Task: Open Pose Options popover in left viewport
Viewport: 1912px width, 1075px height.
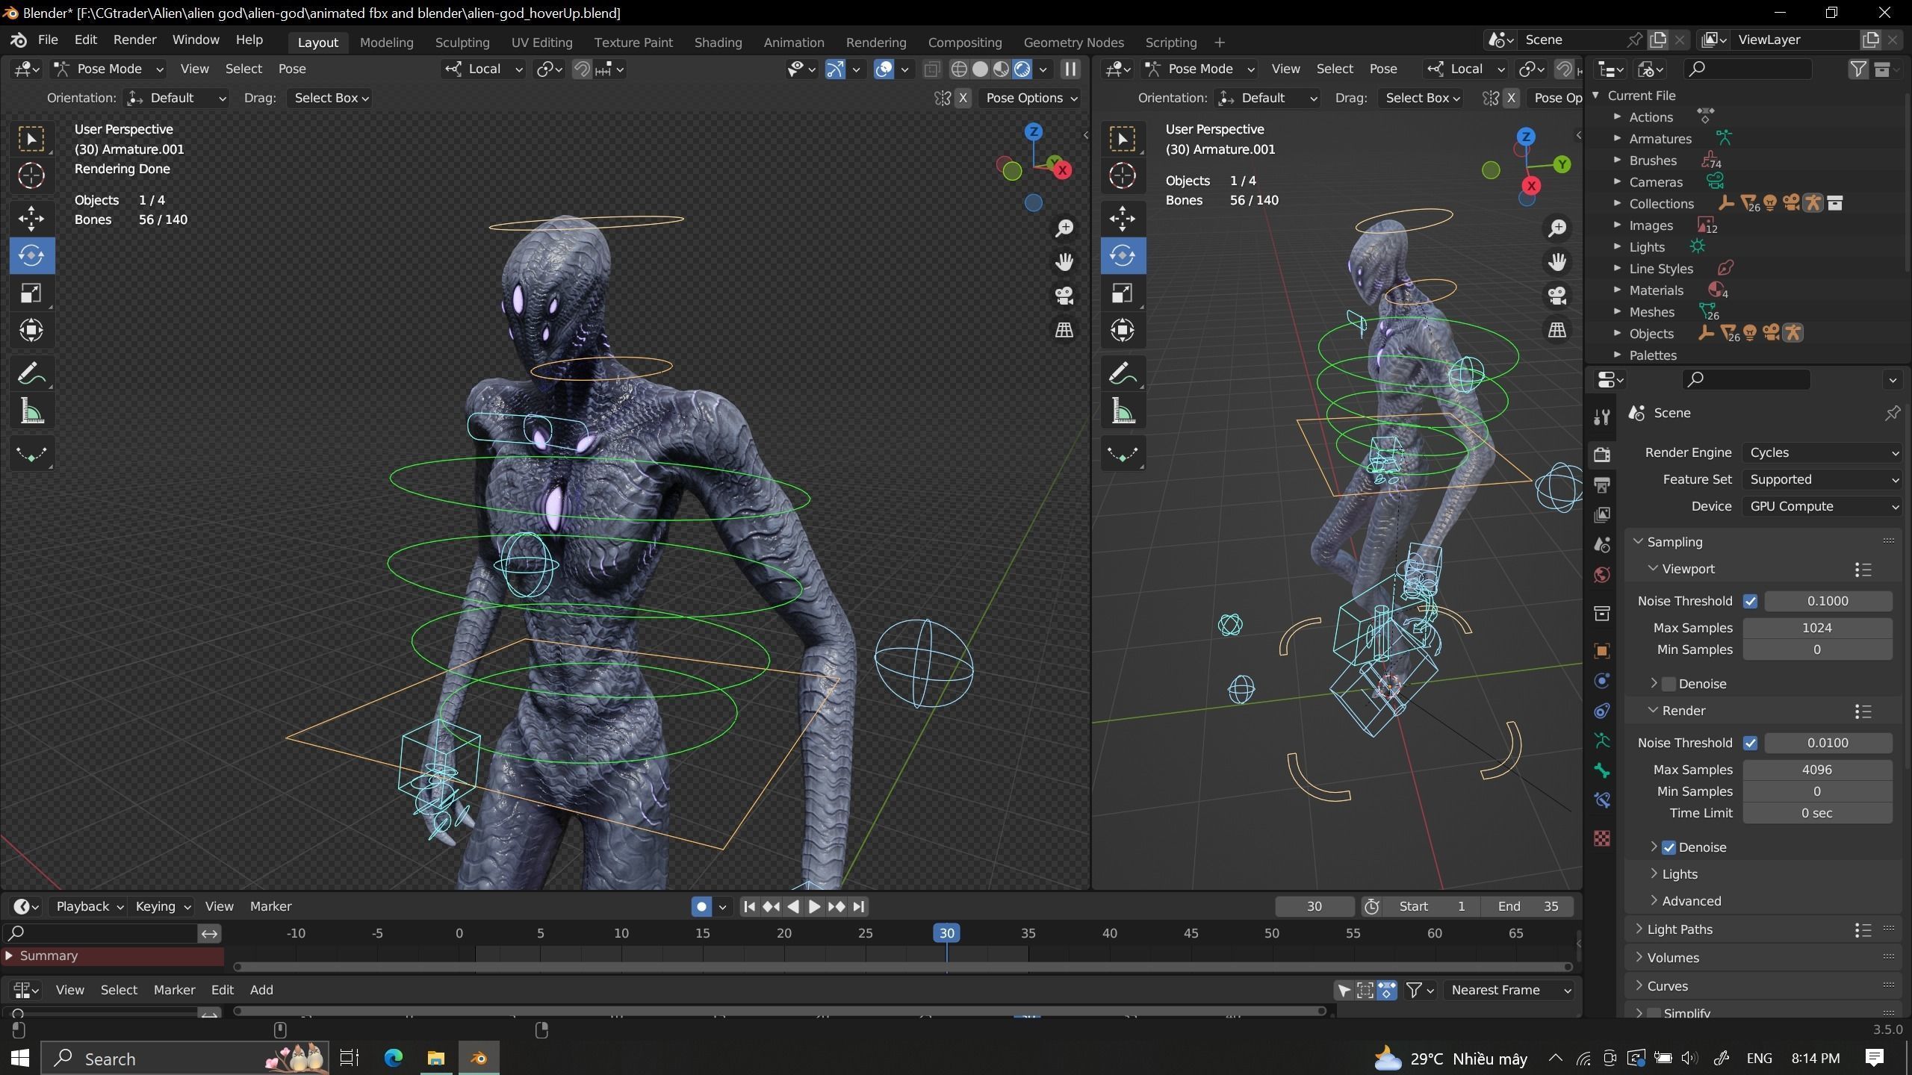Action: tap(1032, 98)
